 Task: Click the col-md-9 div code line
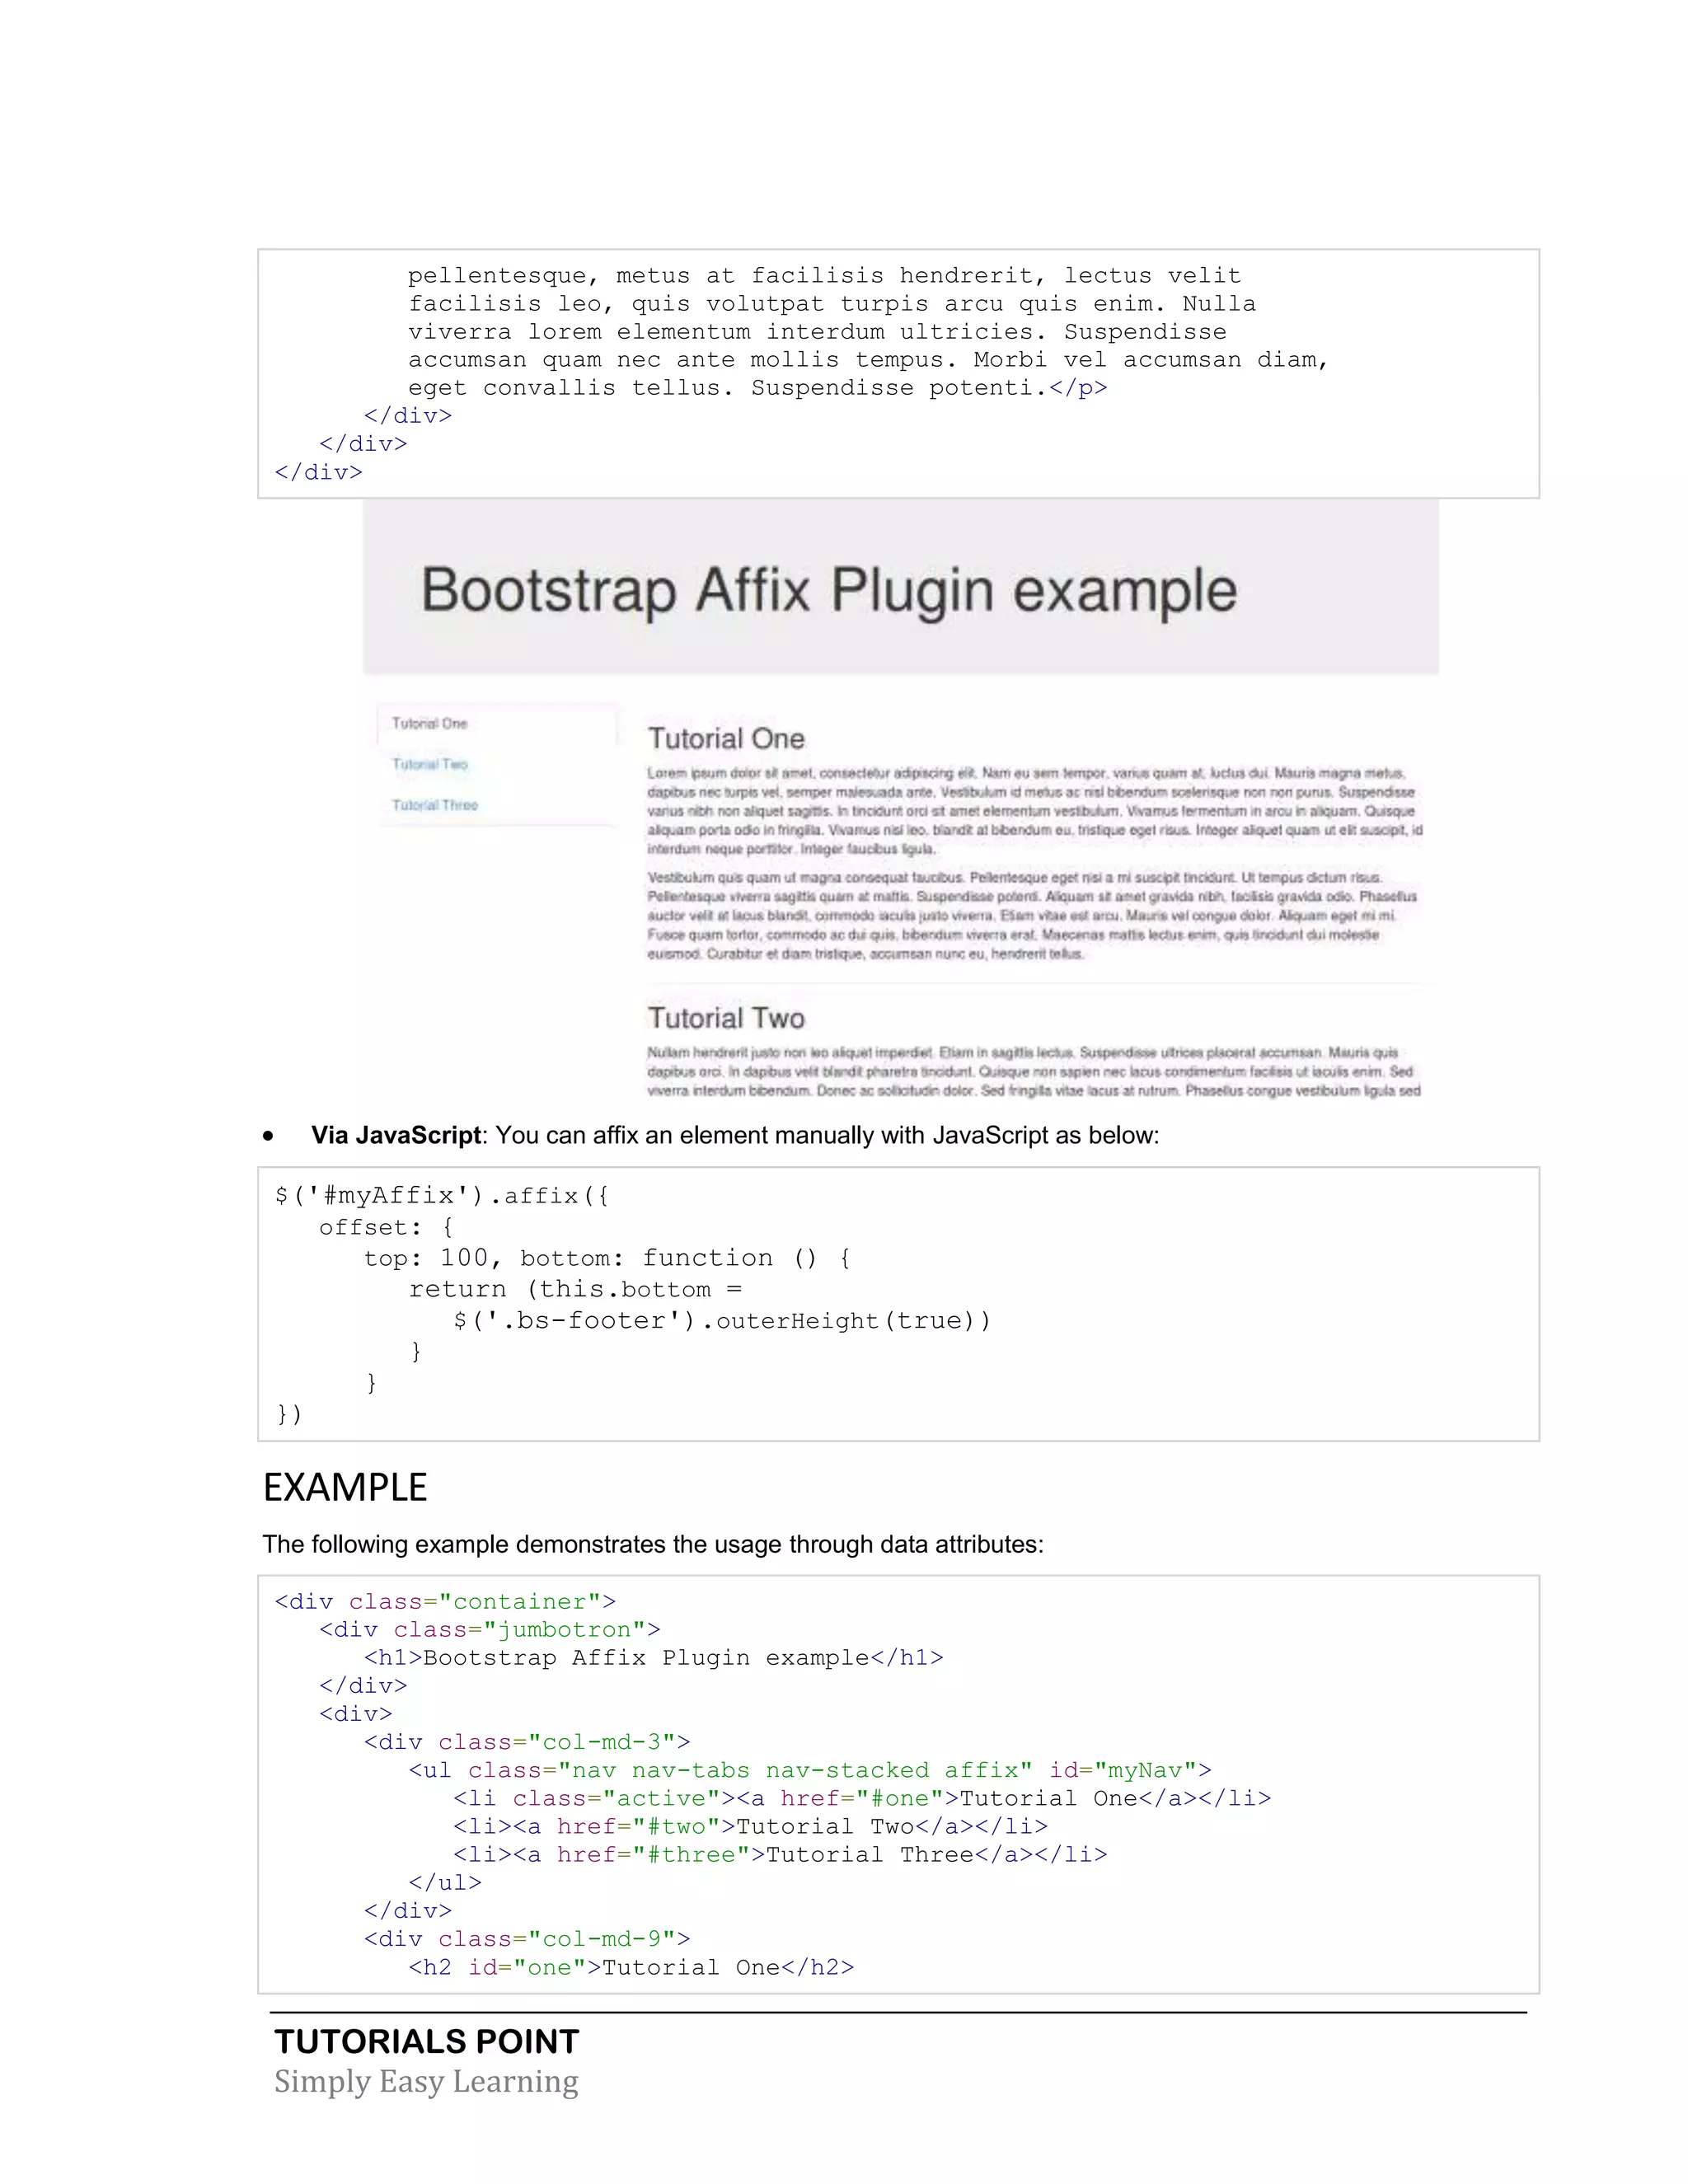click(527, 1938)
